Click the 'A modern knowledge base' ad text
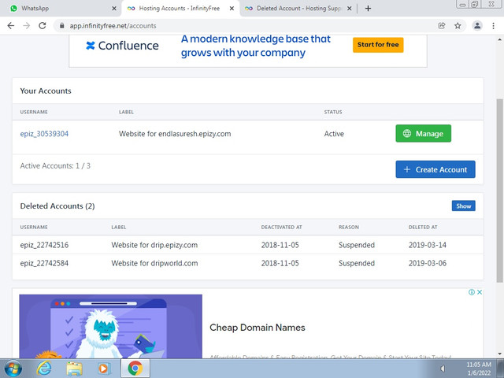The height and width of the screenshot is (378, 504). 255,46
